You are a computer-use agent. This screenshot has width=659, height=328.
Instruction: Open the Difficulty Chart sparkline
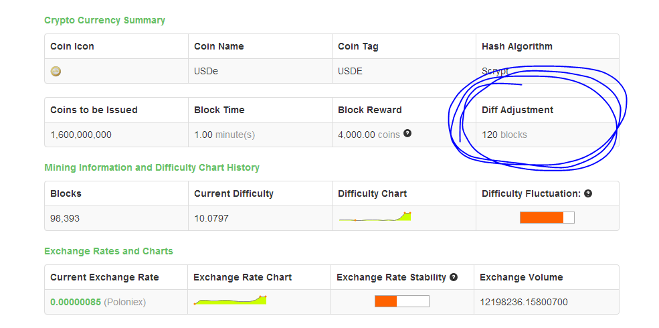pyautogui.click(x=375, y=217)
